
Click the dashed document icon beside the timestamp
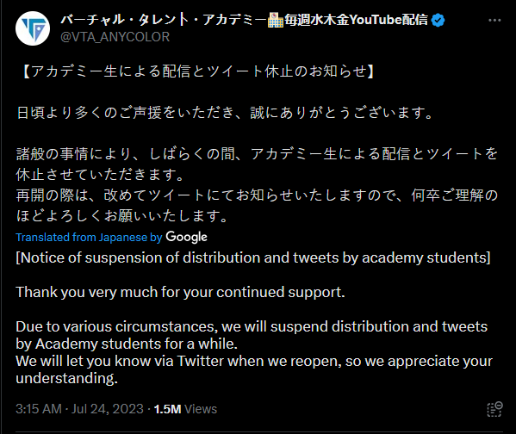click(494, 409)
